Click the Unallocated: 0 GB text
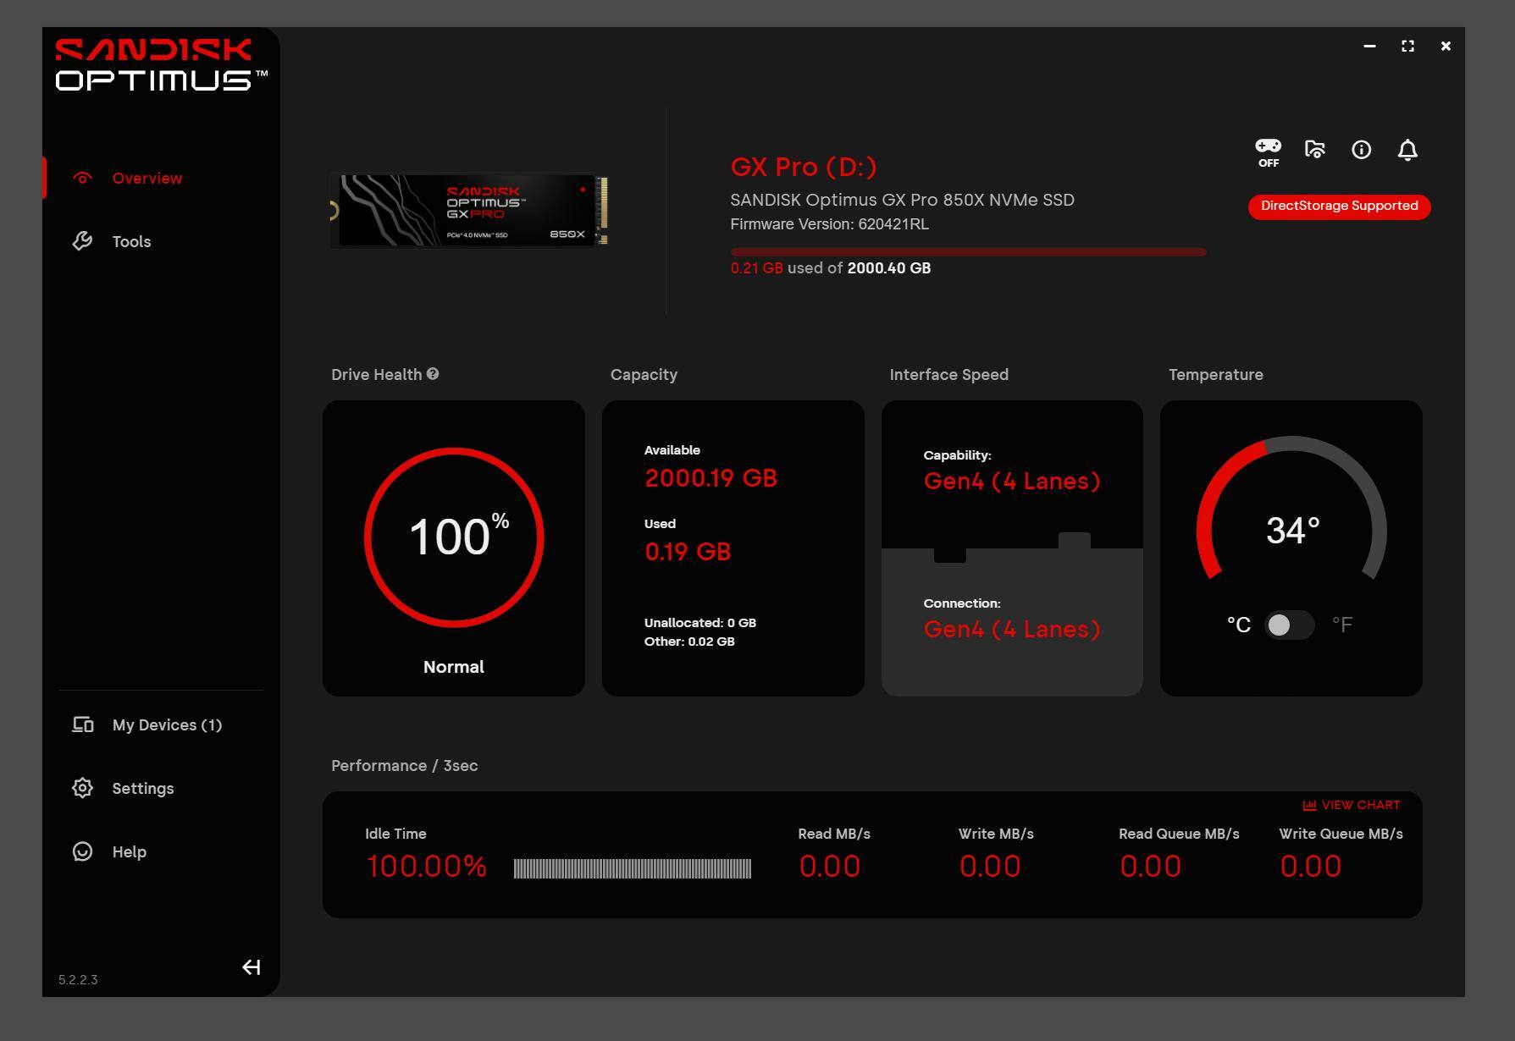1515x1041 pixels. coord(699,623)
